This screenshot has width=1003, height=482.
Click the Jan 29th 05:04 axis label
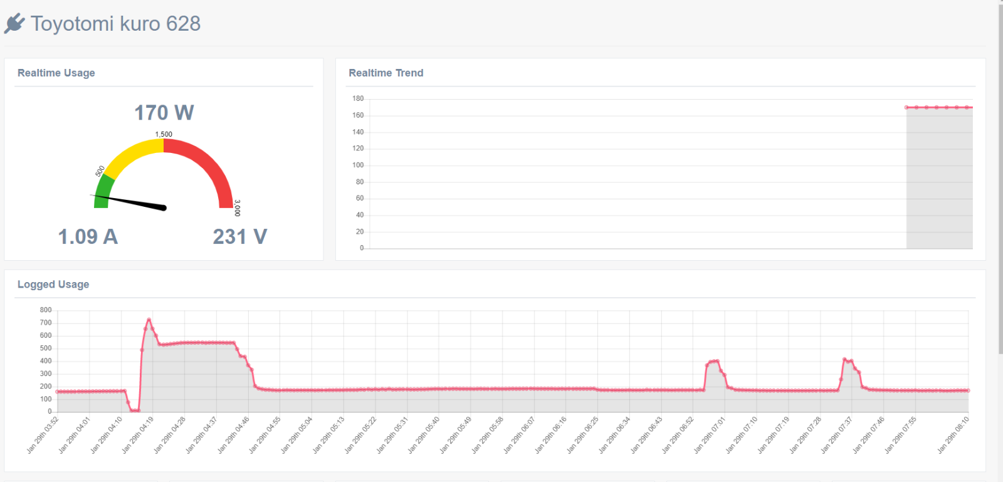click(297, 435)
